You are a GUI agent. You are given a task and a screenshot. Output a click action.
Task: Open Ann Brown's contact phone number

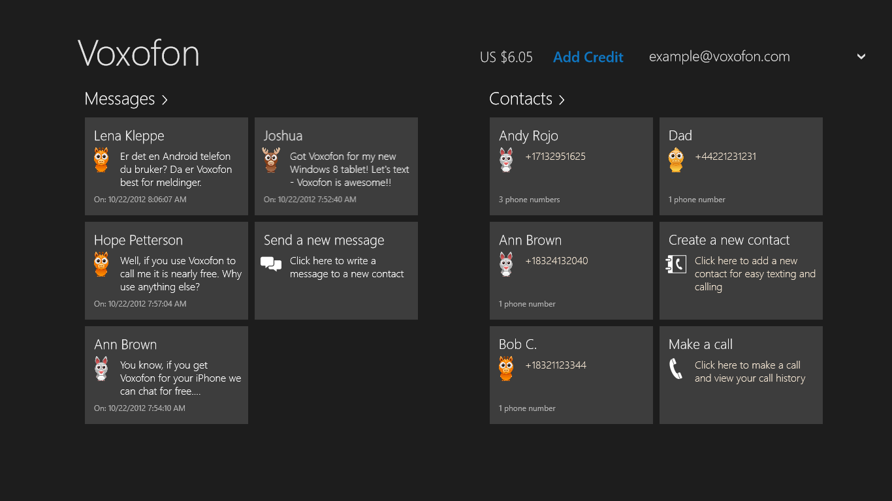tap(556, 261)
